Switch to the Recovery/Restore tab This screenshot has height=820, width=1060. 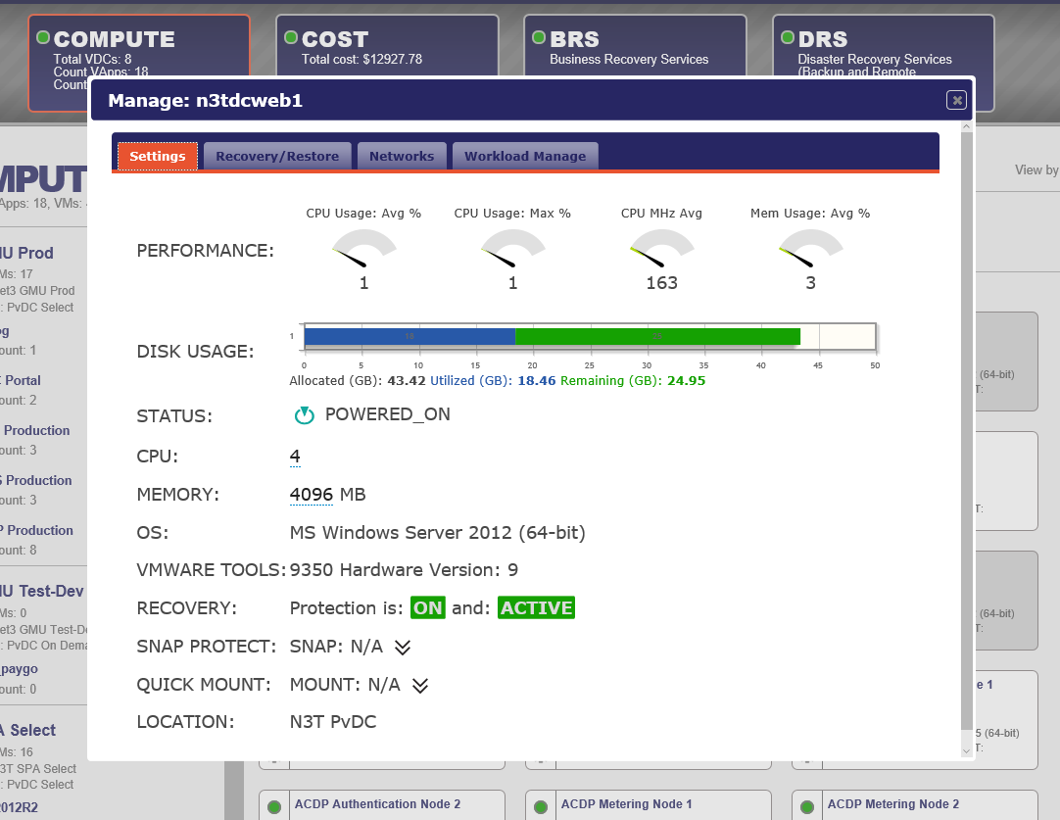click(277, 156)
